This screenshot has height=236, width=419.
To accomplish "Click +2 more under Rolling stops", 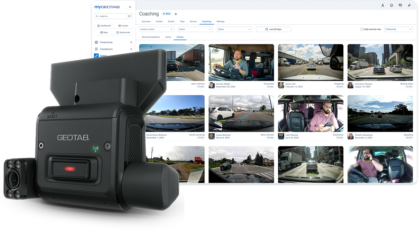I will 409,87.
